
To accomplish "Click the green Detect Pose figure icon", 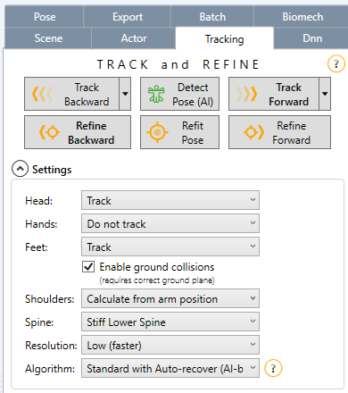I will point(156,94).
